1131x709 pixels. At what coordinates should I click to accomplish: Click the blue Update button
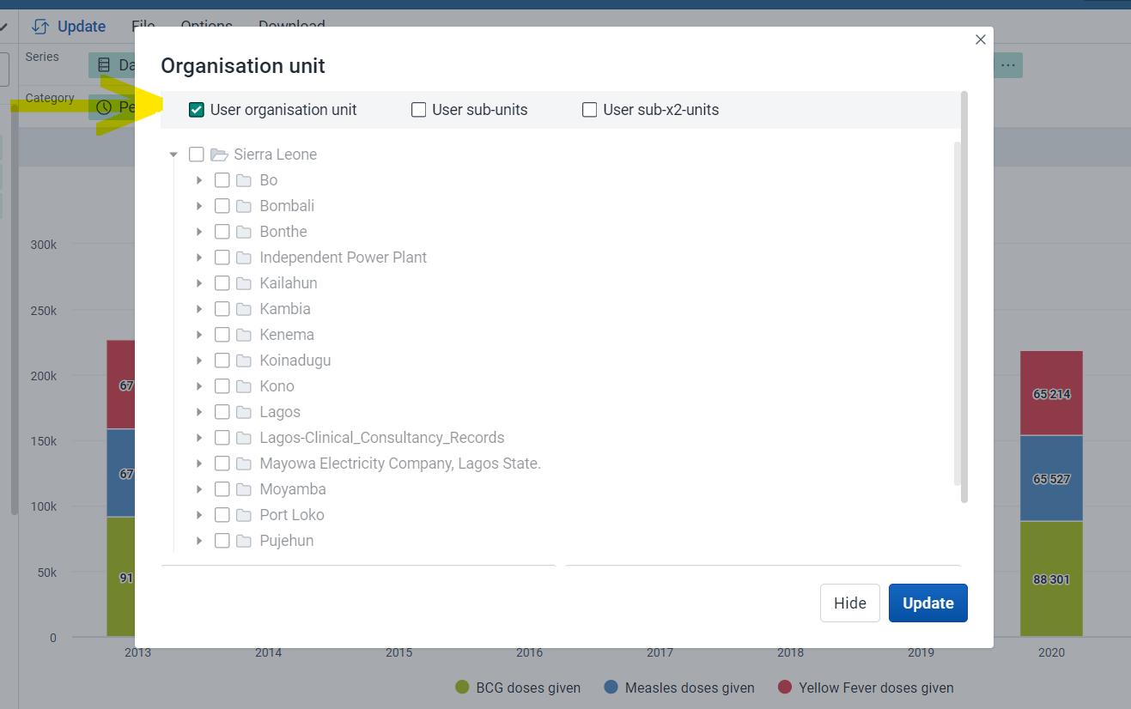click(928, 603)
